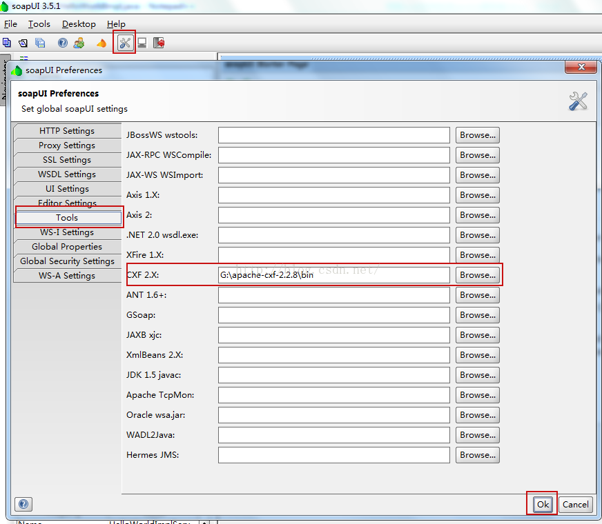Screen dimensions: 602x524
Task: Click the ANT 1.6+ input field
Action: (x=334, y=295)
